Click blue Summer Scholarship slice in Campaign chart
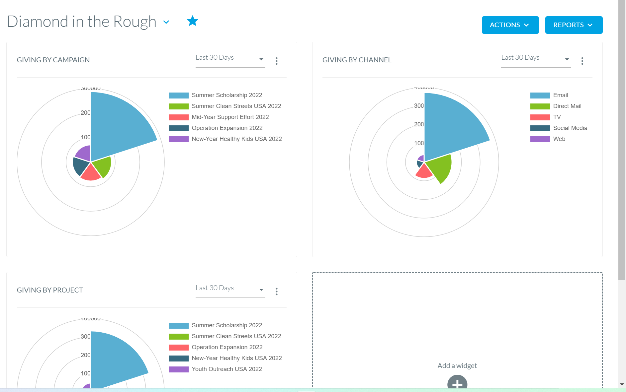The width and height of the screenshot is (626, 392). tap(116, 128)
